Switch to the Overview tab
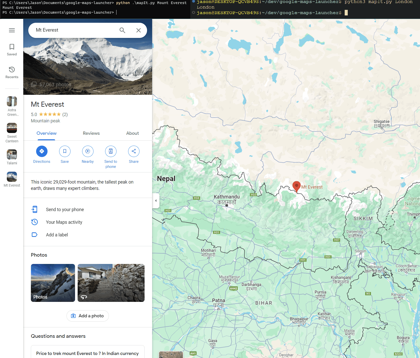 tap(46, 133)
